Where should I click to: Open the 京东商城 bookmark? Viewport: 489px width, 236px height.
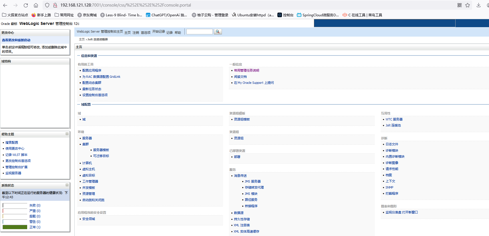(x=87, y=15)
